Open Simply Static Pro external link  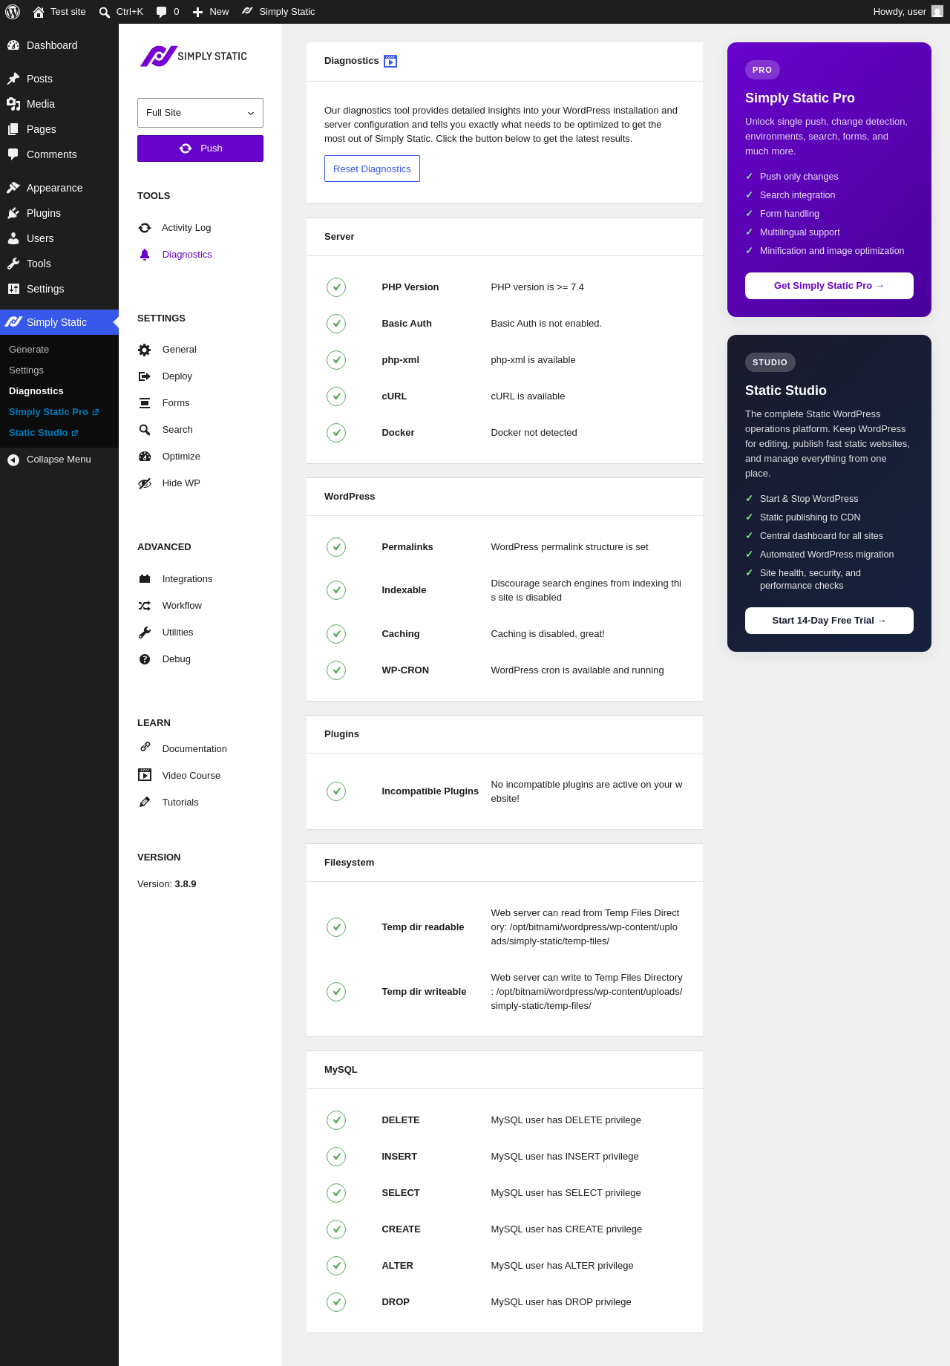(x=53, y=412)
